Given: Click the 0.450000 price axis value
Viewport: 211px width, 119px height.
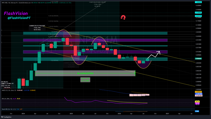Looking at the screenshot, I should [x=199, y=10].
